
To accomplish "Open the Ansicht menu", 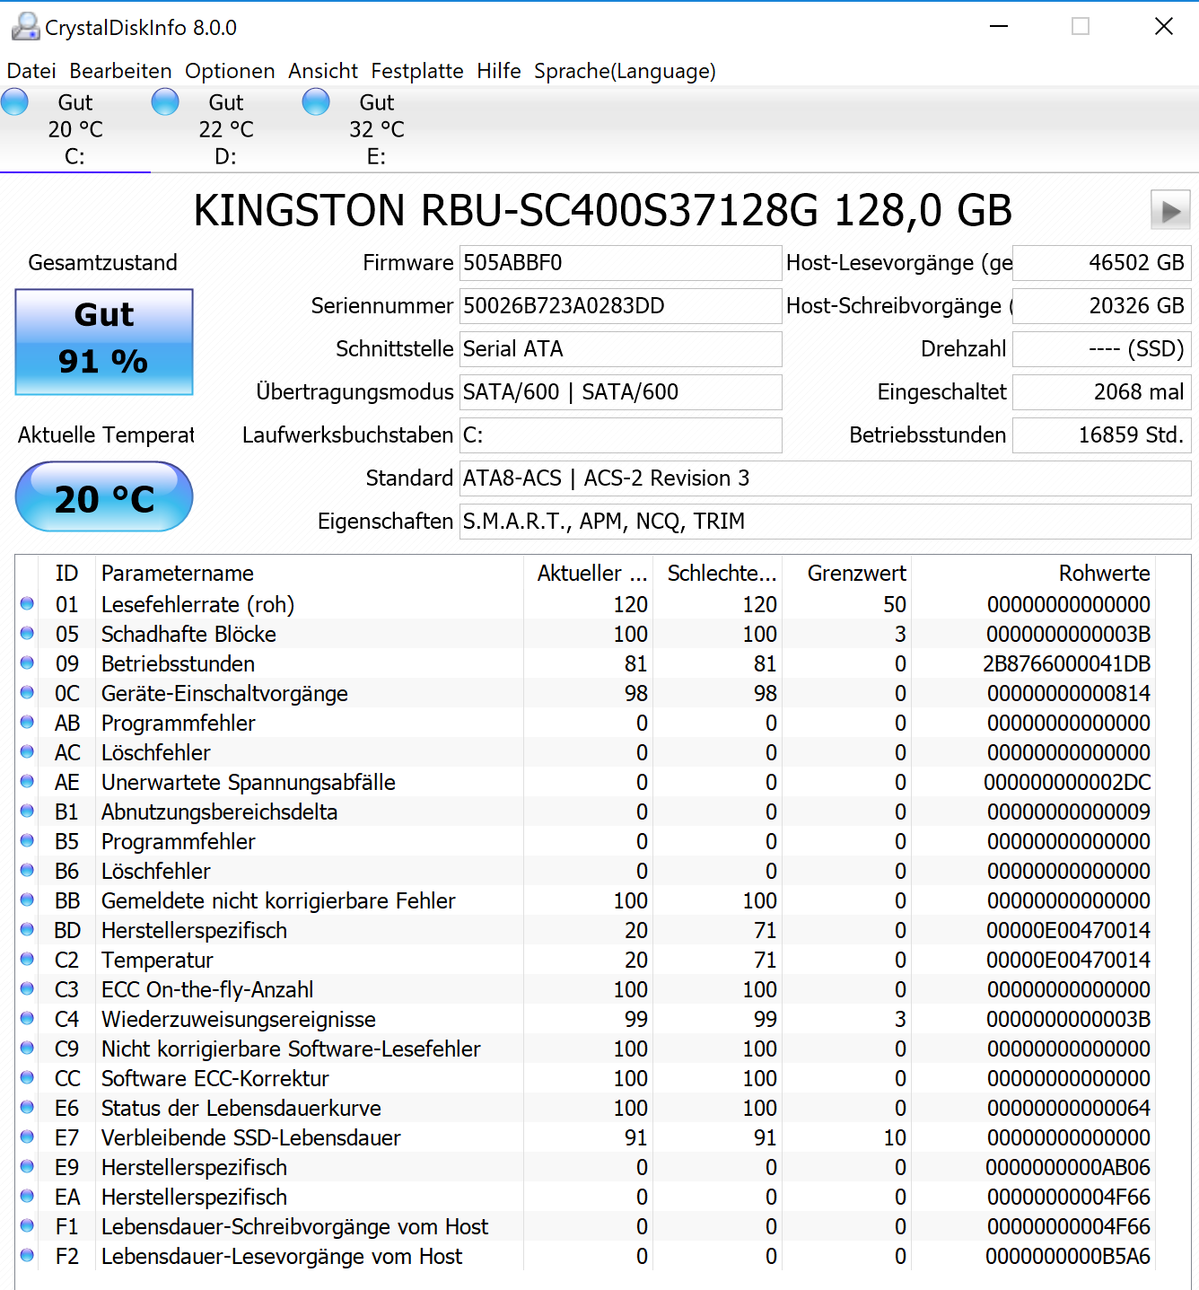I will pos(323,71).
